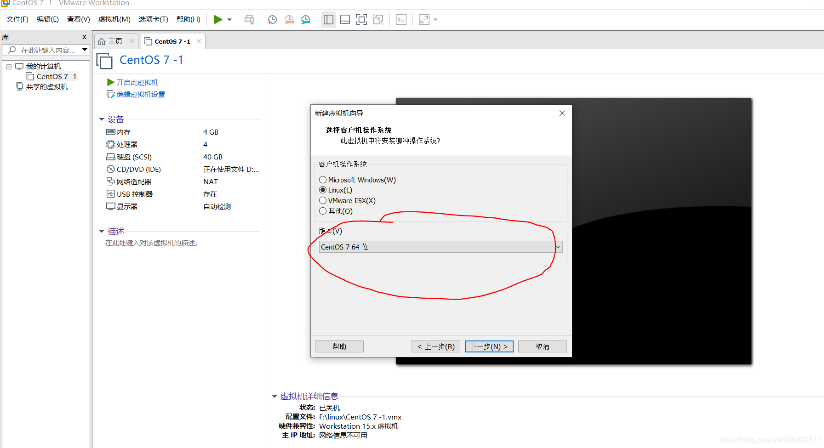
Task: Open the 文件(F) menu
Action: (17, 19)
